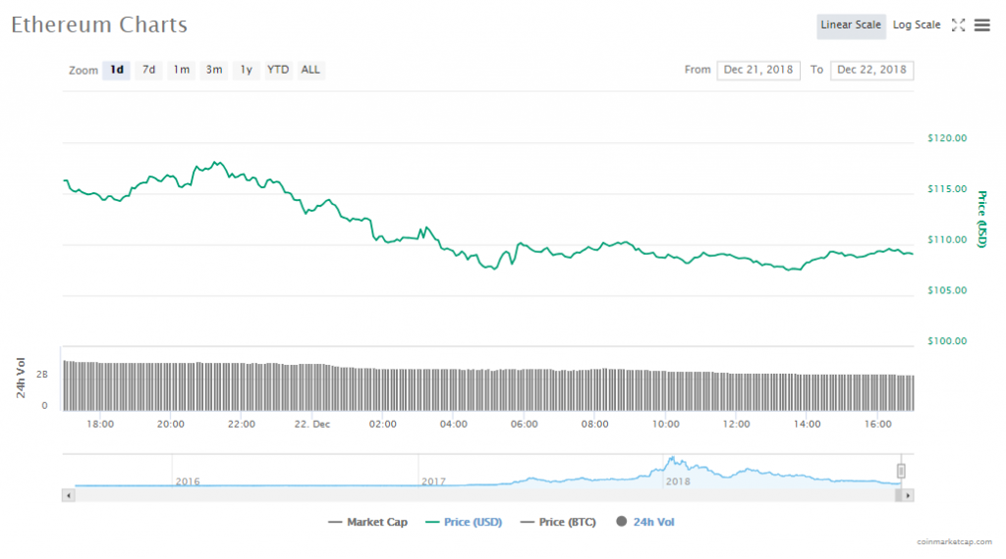Click the navigator scroll right arrow
The image size is (1006, 559).
click(907, 496)
